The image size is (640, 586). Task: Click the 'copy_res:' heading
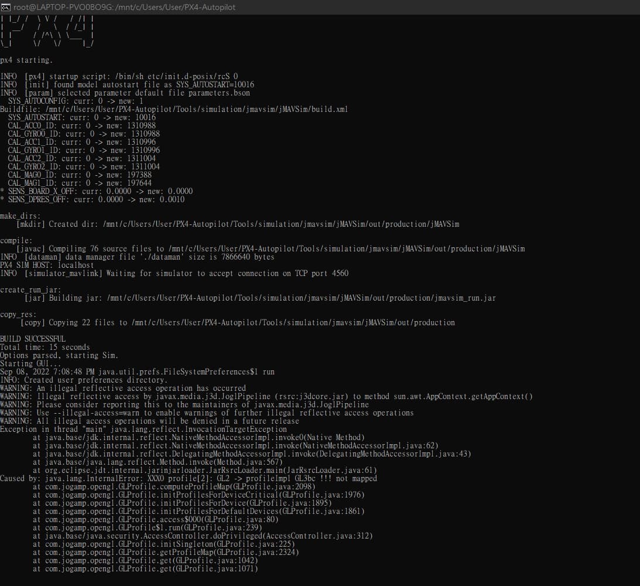coord(18,315)
